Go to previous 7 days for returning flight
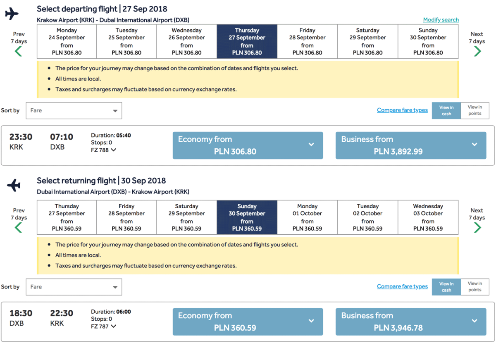 click(19, 227)
